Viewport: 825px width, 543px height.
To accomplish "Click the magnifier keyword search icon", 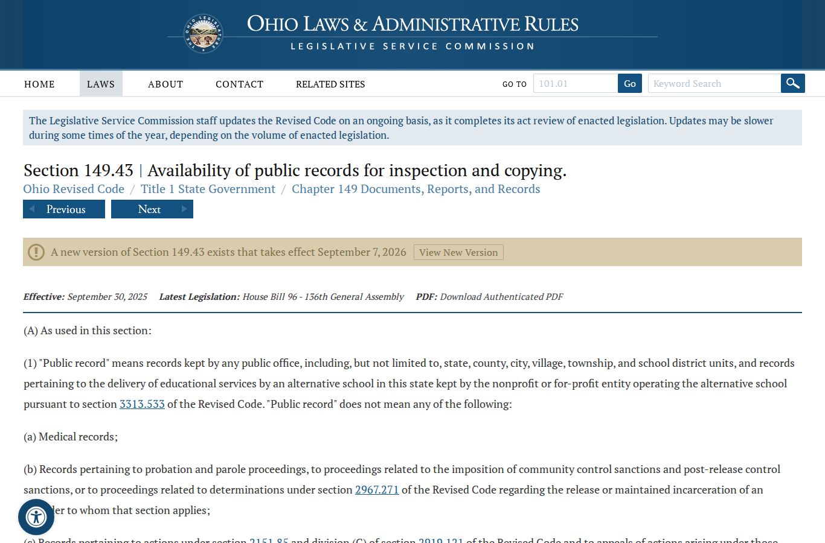I will click(792, 83).
